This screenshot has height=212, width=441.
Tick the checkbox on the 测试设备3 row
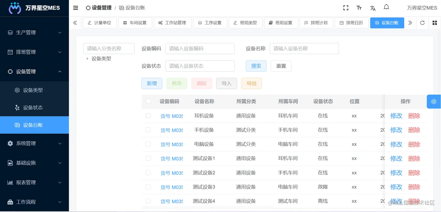(x=148, y=187)
